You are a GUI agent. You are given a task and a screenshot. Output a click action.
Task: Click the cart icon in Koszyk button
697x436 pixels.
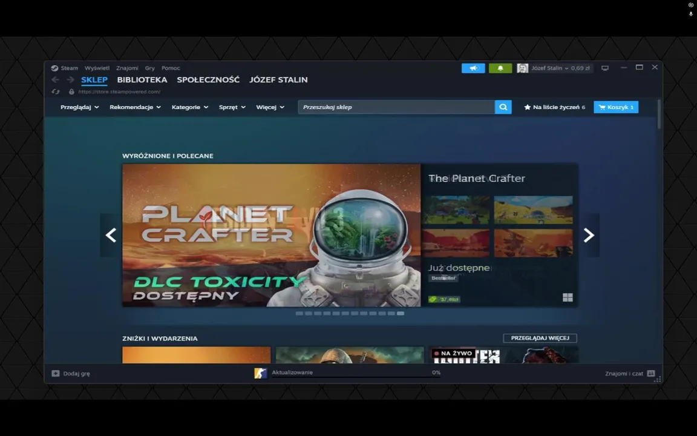[x=602, y=107]
